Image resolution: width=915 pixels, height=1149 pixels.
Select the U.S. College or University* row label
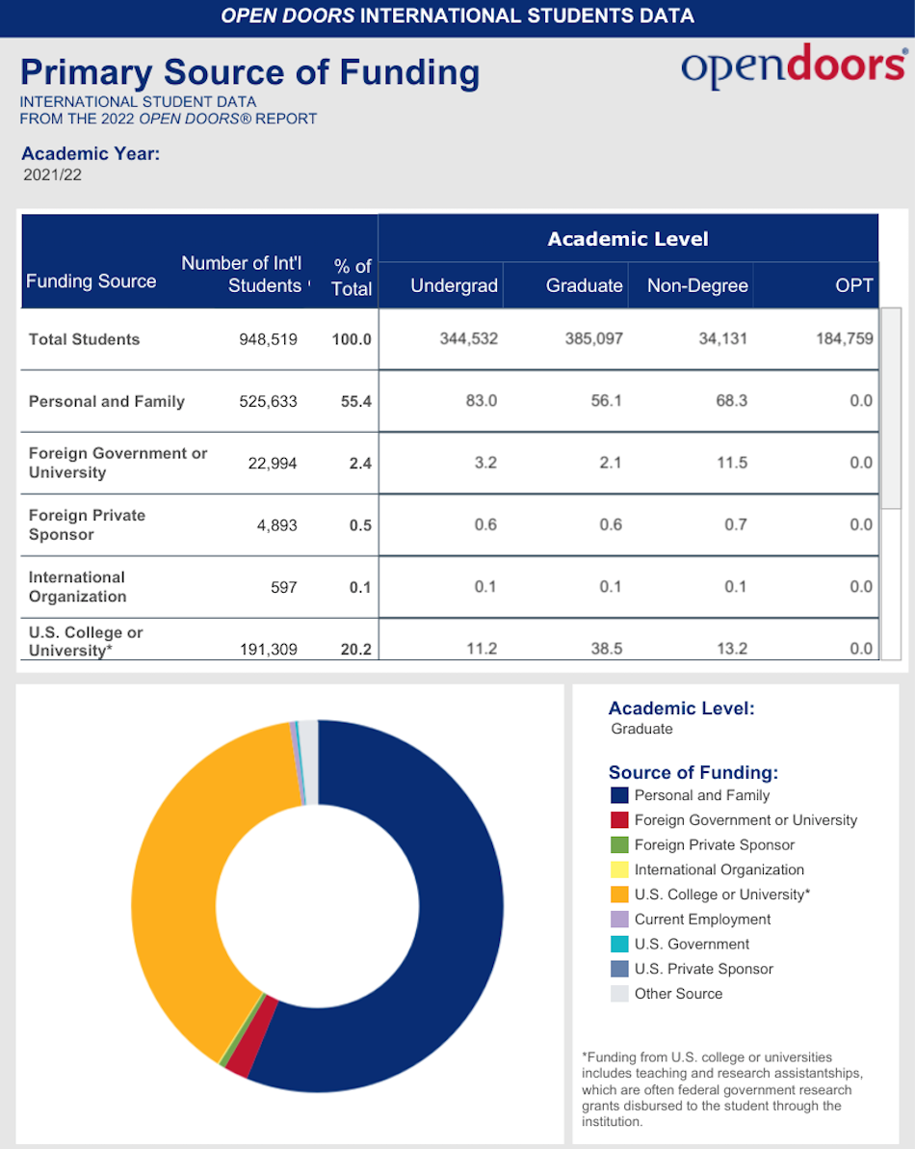pyautogui.click(x=86, y=641)
